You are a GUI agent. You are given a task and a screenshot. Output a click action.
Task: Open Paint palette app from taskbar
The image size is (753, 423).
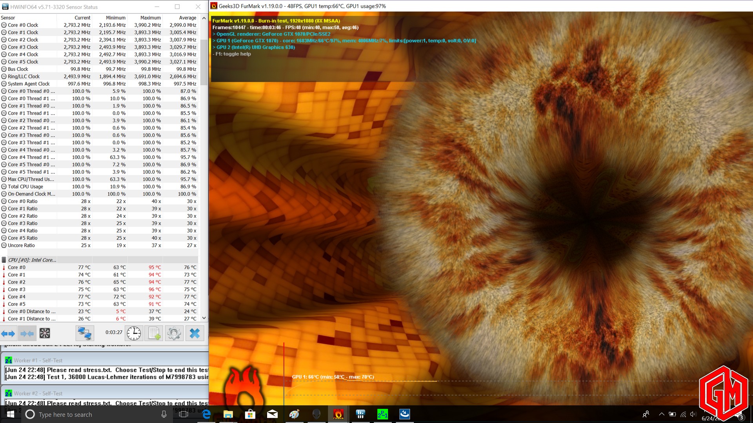tap(294, 414)
